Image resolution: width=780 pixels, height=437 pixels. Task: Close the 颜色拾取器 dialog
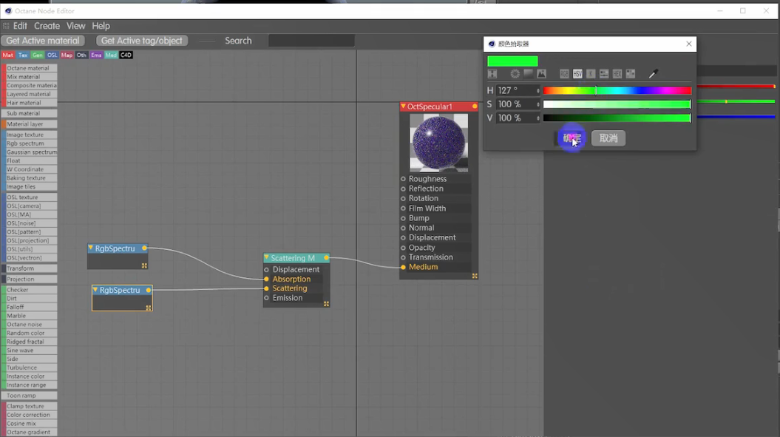688,44
